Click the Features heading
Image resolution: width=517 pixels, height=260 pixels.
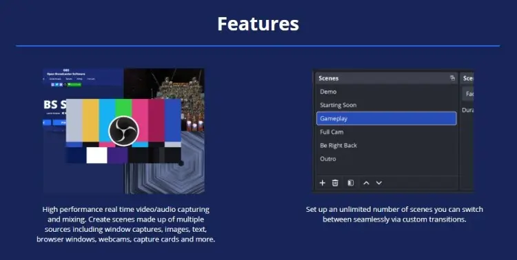pyautogui.click(x=258, y=23)
